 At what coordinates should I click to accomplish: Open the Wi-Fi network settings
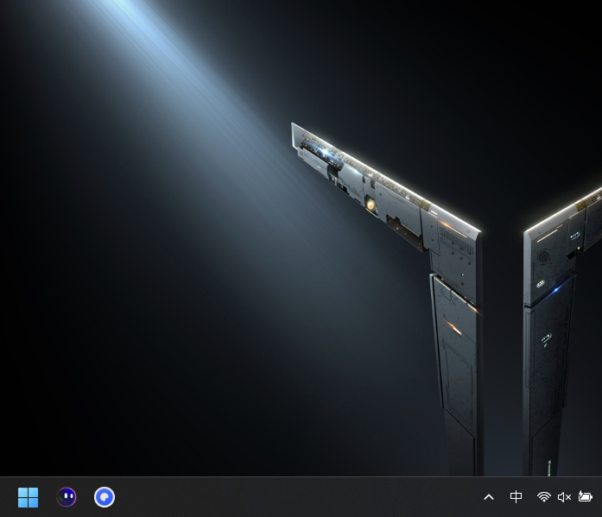(x=543, y=497)
